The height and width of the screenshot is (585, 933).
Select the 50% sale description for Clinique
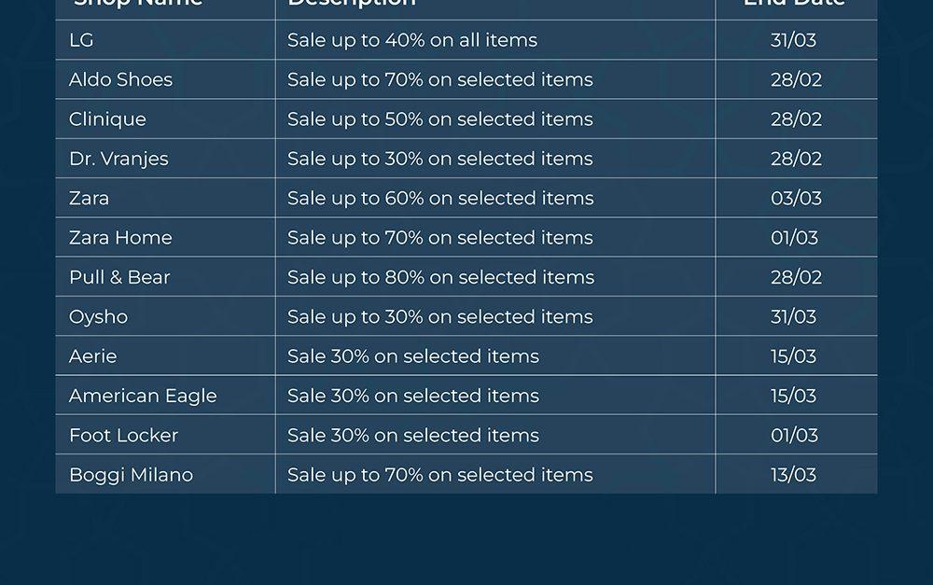(x=440, y=119)
